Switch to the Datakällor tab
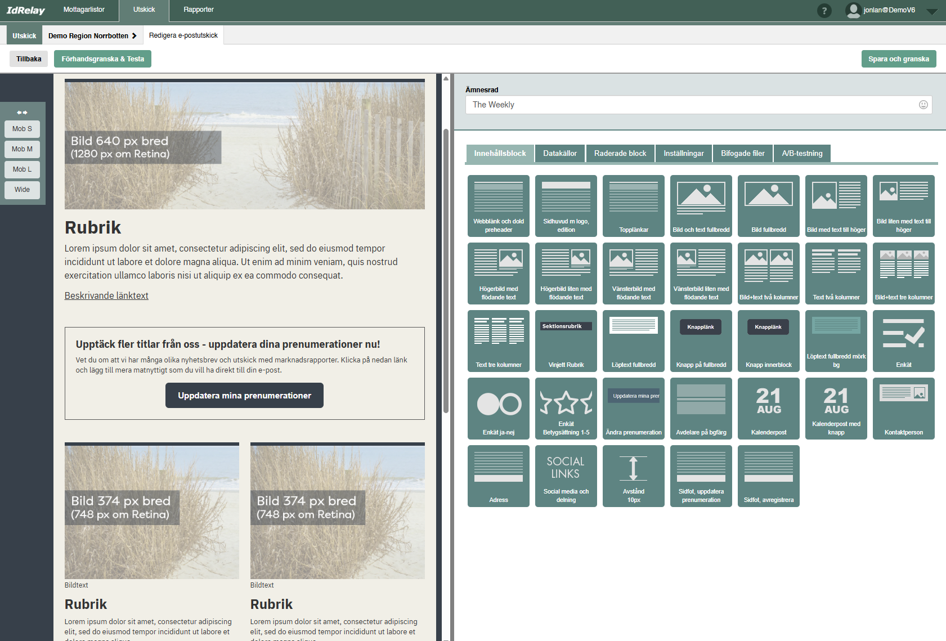The height and width of the screenshot is (641, 946). [x=560, y=153]
